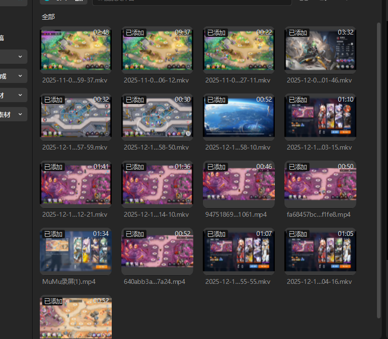Select the 2025-12-1...58-50.mkv clip thumbnail
The width and height of the screenshot is (388, 339).
pos(157,117)
